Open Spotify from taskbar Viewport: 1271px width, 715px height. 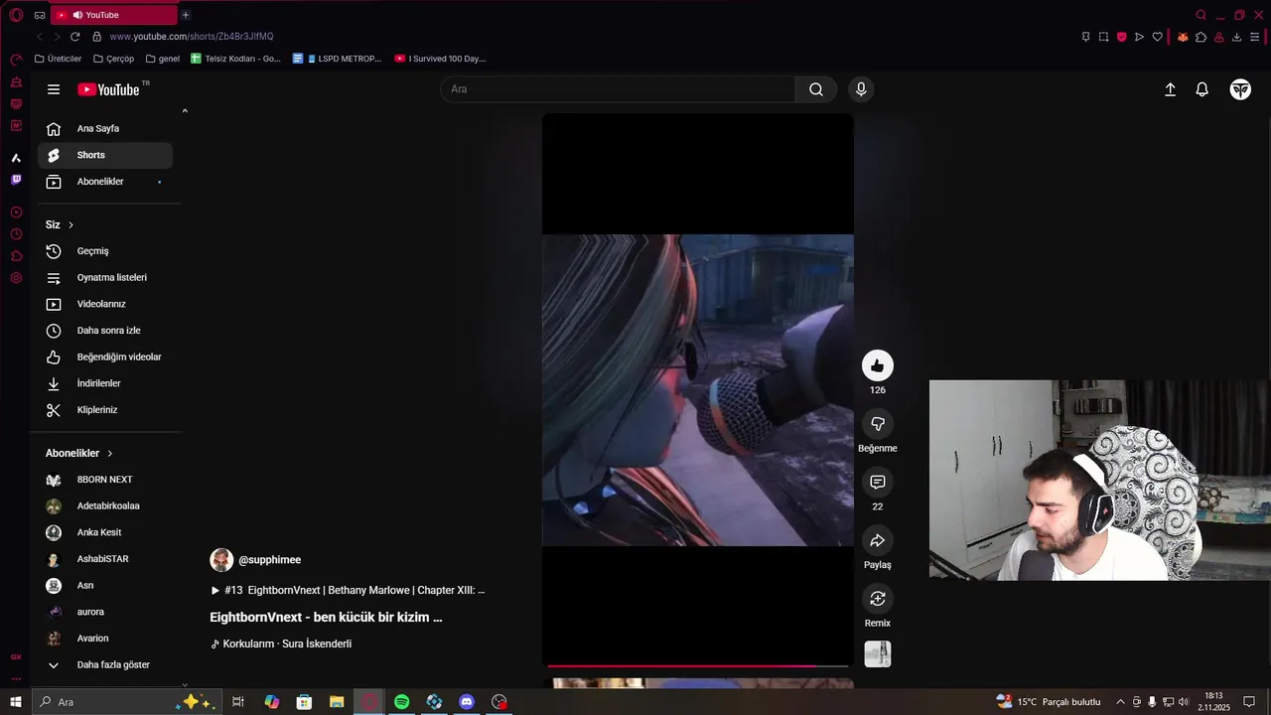coord(401,702)
